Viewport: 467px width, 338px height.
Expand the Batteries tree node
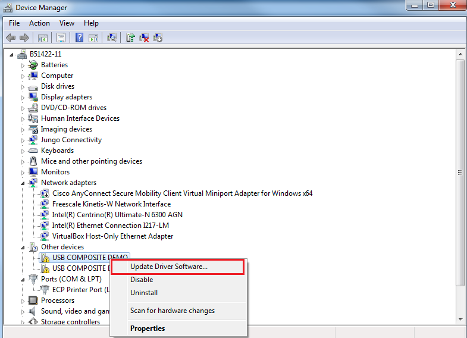[23, 65]
